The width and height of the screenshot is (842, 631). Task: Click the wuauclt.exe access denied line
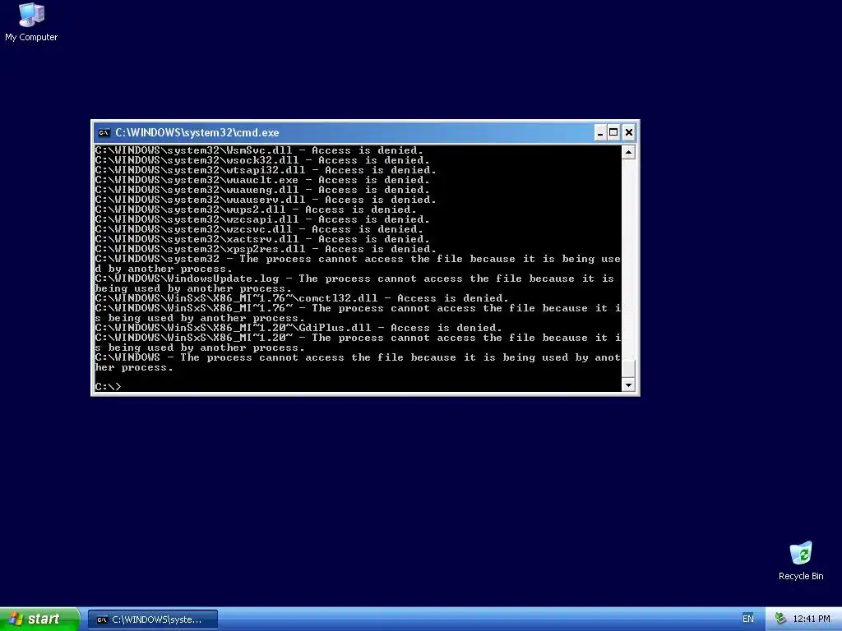[x=262, y=180]
